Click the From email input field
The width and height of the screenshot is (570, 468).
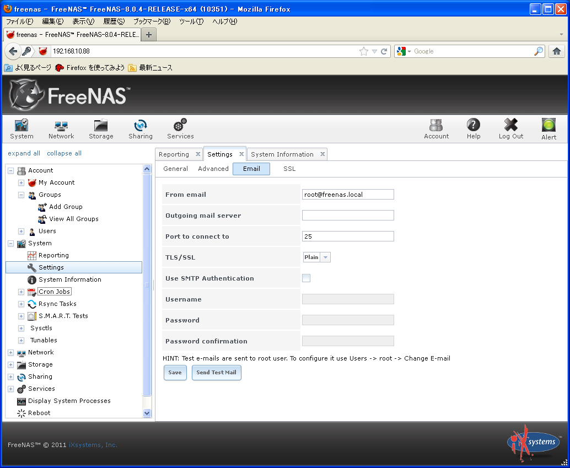coord(348,194)
